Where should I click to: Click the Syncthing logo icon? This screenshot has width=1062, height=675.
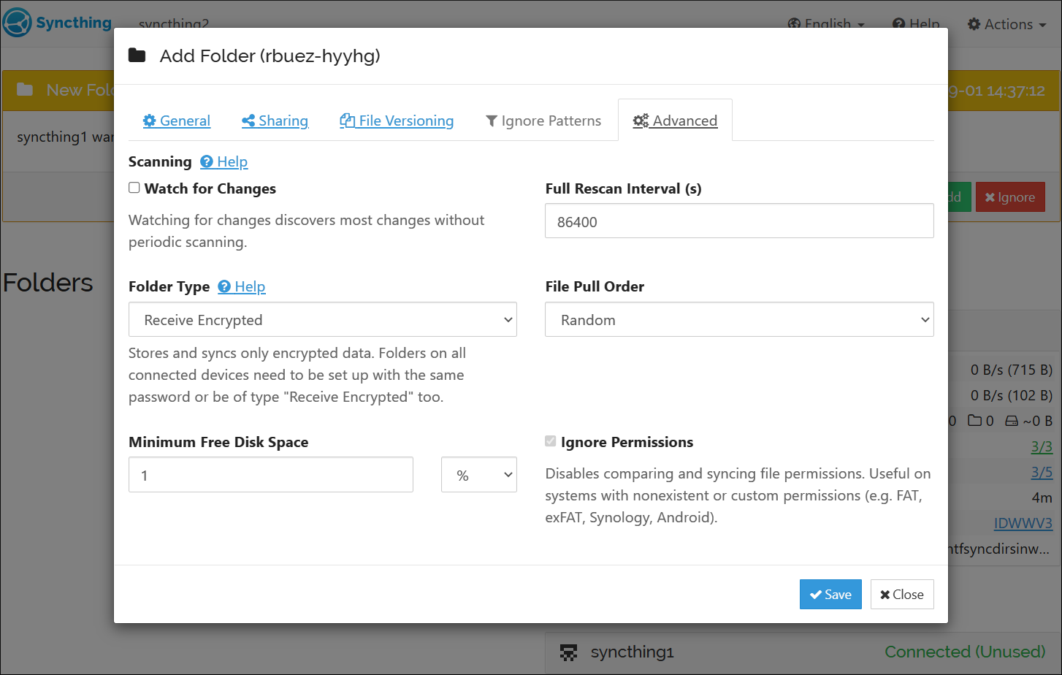click(17, 23)
